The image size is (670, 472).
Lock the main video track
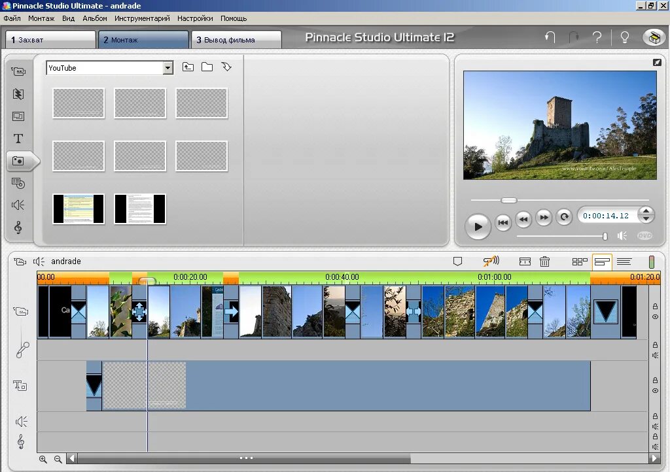(x=655, y=307)
